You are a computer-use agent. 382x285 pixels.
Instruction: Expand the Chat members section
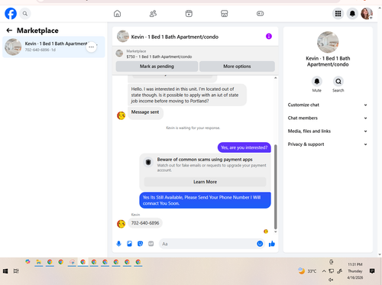(x=328, y=118)
